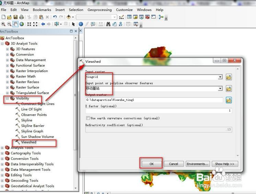Viewport: 256px width, 194px height.
Task: Click the Fixed Zoom In icon
Action: pyautogui.click(x=29, y=24)
